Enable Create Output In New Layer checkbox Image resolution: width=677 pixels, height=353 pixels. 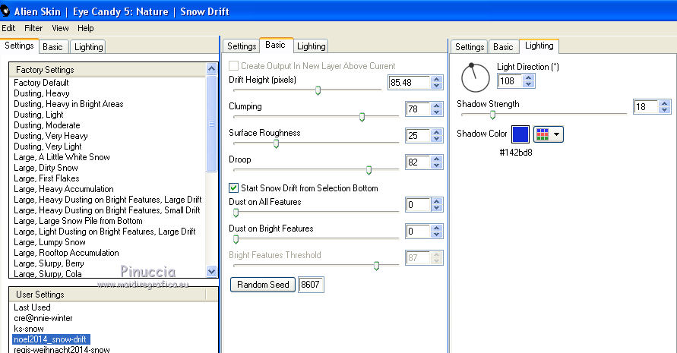pos(233,65)
